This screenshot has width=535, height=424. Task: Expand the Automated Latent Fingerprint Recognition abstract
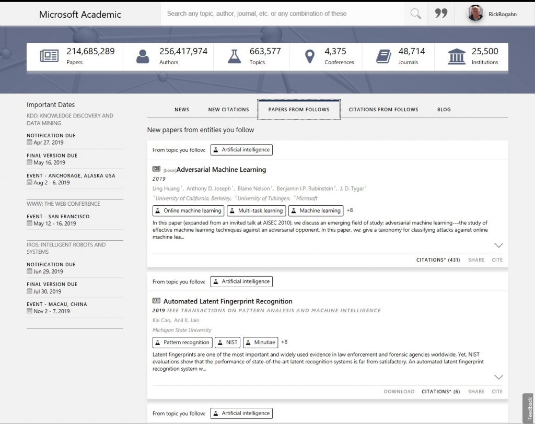tap(498, 376)
